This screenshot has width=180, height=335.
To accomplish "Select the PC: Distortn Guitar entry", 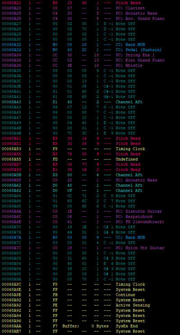I will [82, 211].
